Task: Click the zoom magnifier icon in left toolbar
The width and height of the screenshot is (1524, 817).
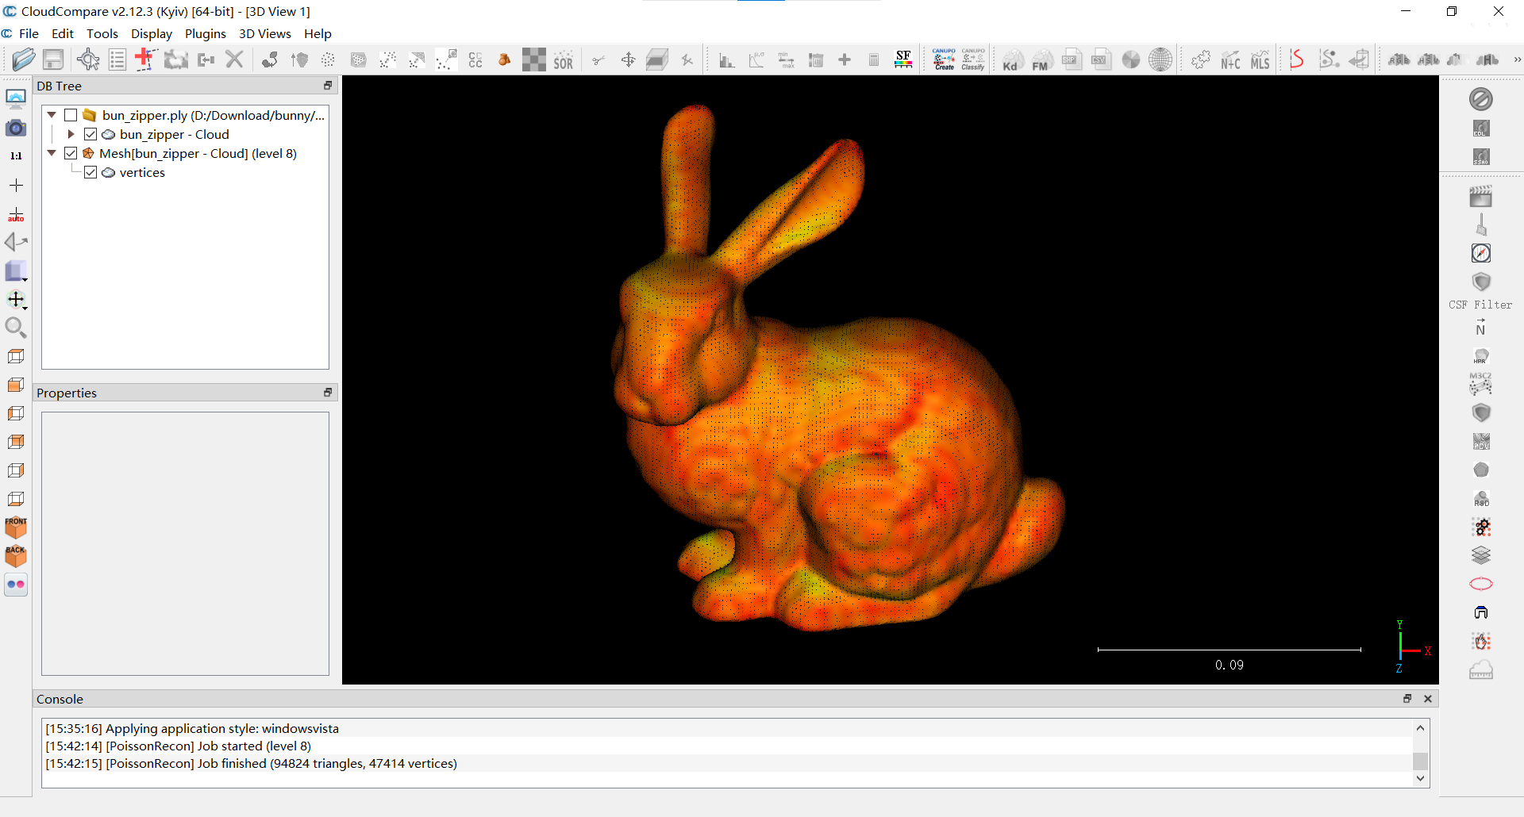Action: (16, 328)
